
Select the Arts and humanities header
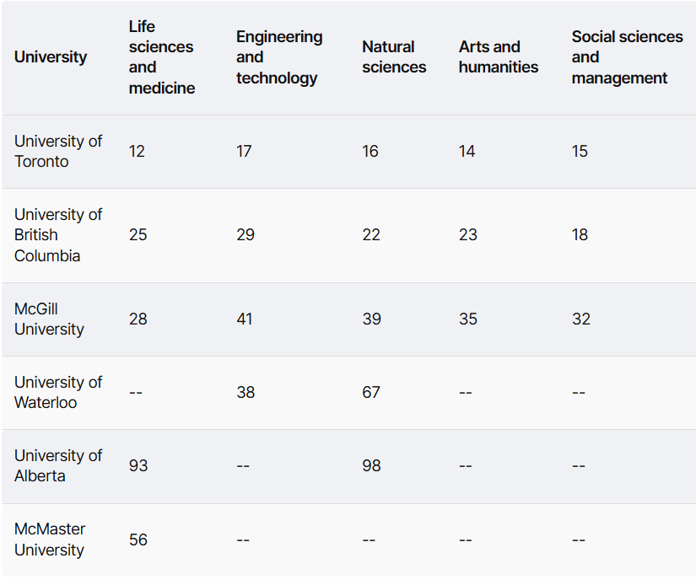click(x=499, y=57)
